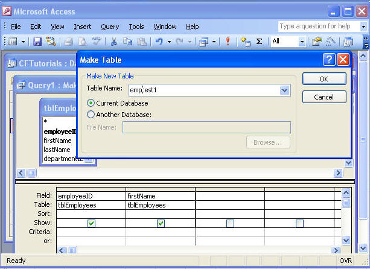Screen dimensions: 370x269
Task: Click the table pane's scroll right arrow
Action: tap(338, 173)
